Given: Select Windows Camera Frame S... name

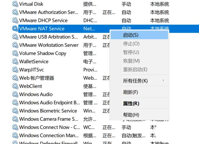Looking at the screenshot, I should [49, 119].
